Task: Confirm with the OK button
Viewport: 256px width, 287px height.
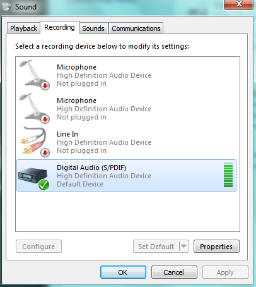Action: pyautogui.click(x=123, y=272)
